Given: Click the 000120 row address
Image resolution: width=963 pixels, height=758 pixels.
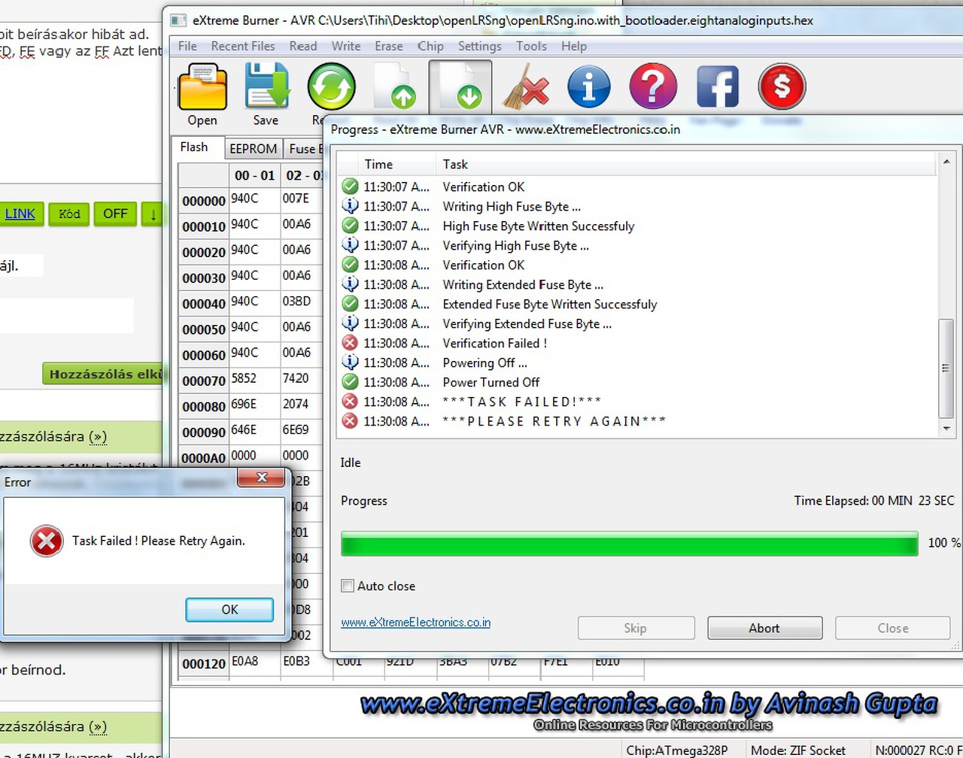Looking at the screenshot, I should [204, 664].
